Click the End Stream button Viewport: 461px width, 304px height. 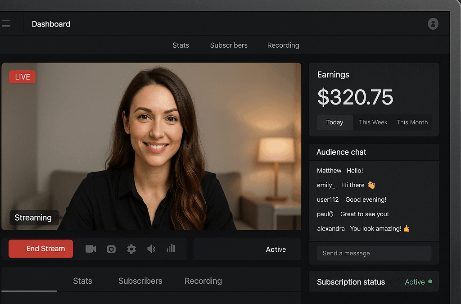[40, 249]
